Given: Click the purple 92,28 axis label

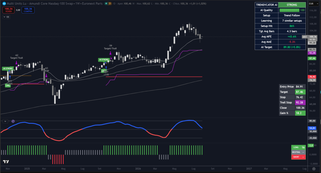Looking at the screenshot, I should point(312,53).
